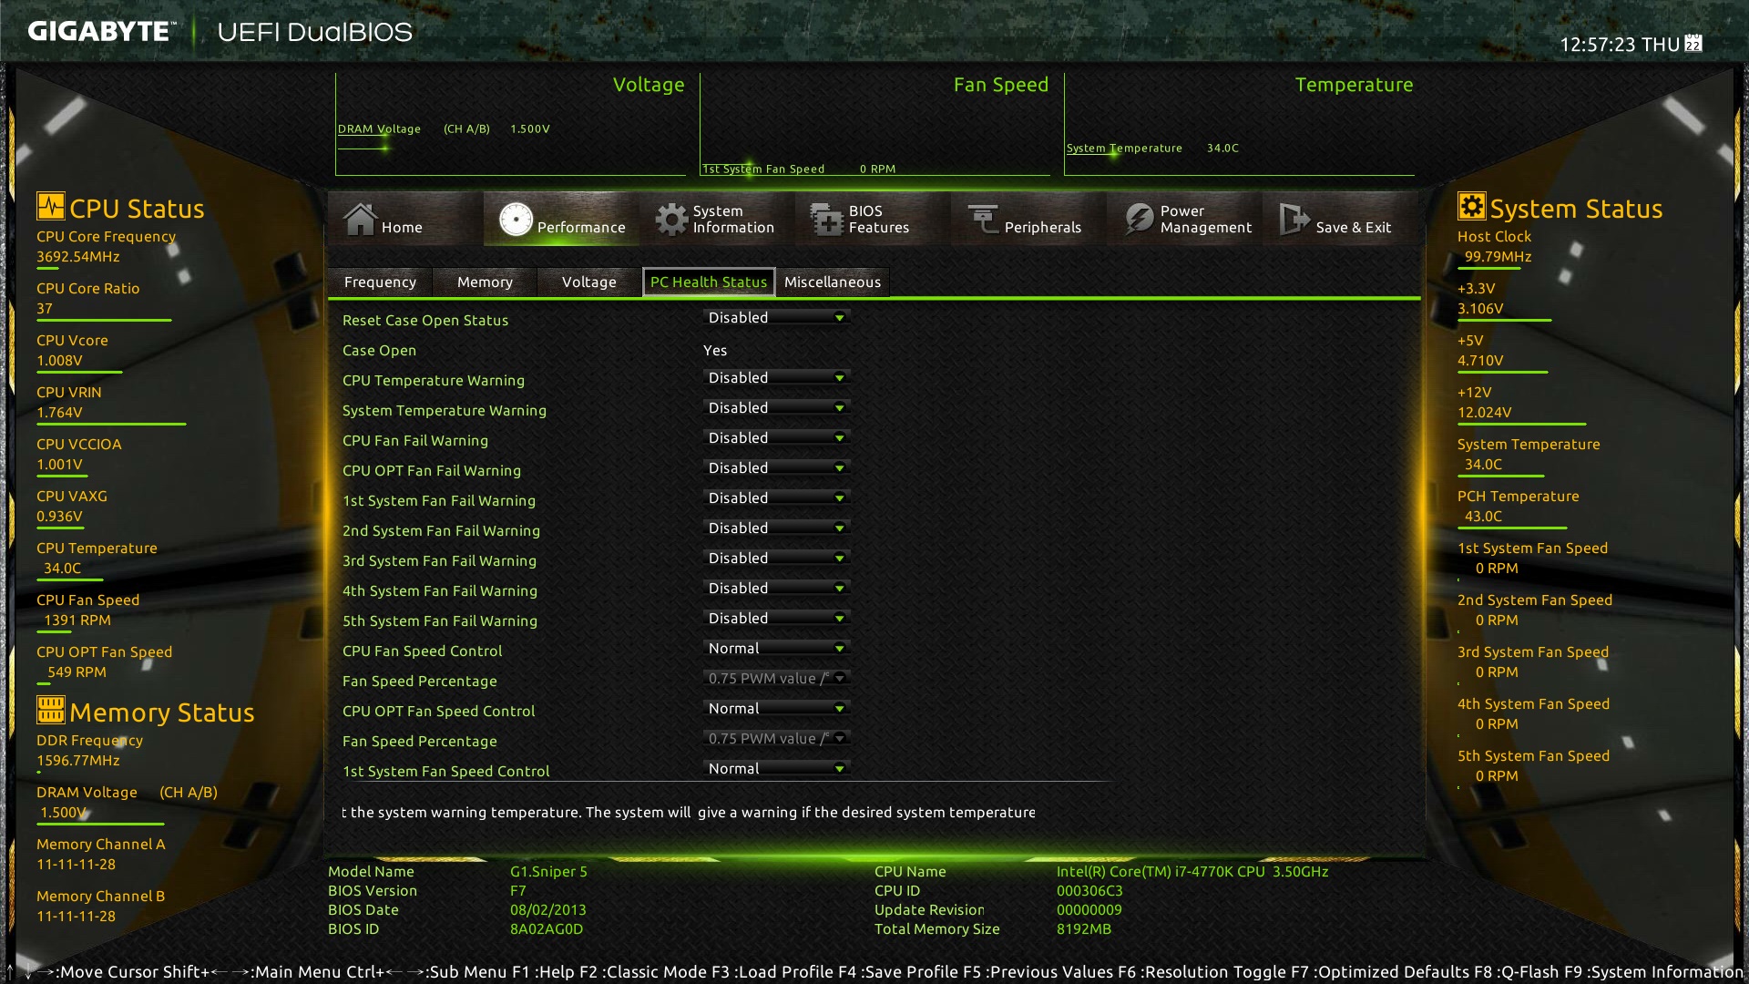The image size is (1749, 984).
Task: Click the CPU Fan Speed 1391 RPM value
Action: point(77,620)
